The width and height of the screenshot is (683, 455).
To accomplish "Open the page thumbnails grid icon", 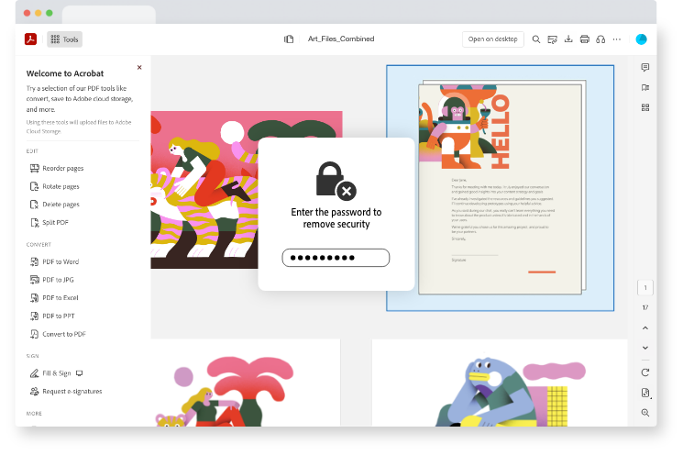I will [645, 107].
